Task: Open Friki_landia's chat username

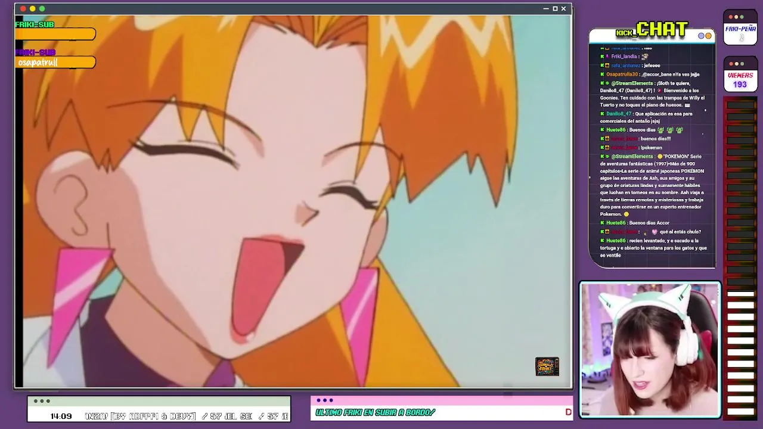Action: click(624, 57)
